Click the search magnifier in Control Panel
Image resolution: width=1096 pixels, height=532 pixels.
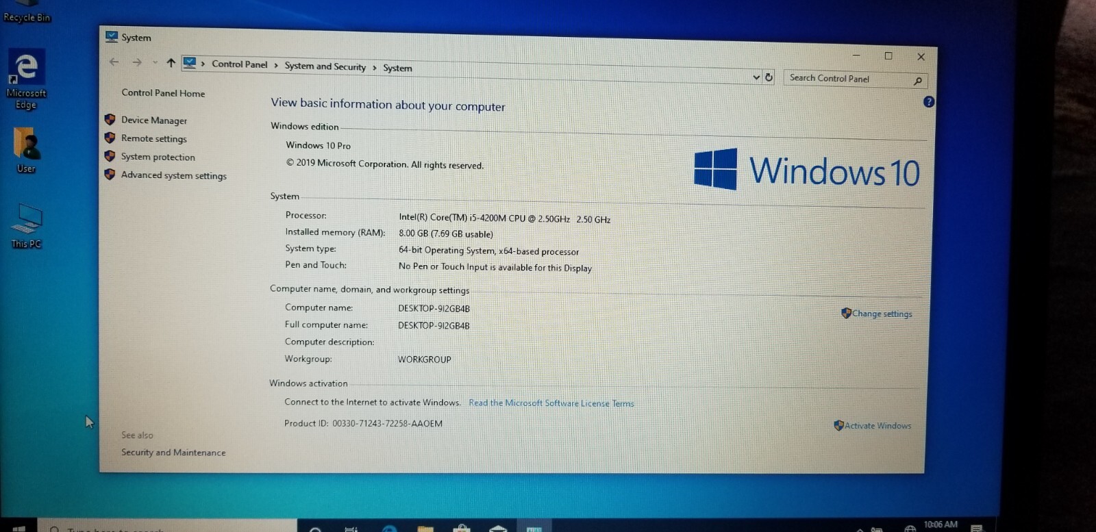pos(918,81)
